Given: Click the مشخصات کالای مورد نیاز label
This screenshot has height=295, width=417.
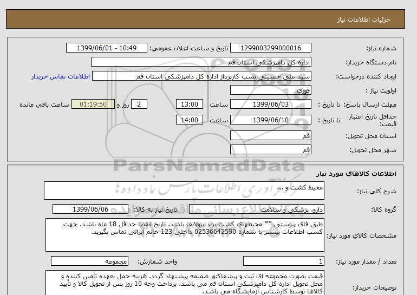Looking at the screenshot, I should 362,235.
